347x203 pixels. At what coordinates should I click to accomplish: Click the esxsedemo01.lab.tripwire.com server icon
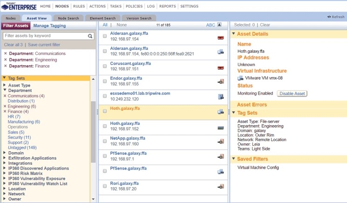click(x=221, y=96)
